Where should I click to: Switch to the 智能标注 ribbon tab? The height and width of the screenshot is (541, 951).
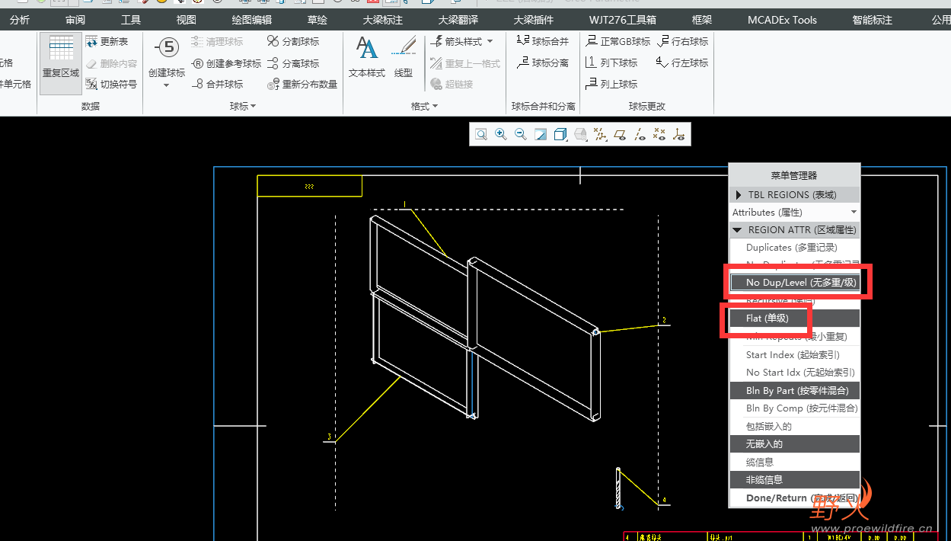(873, 20)
